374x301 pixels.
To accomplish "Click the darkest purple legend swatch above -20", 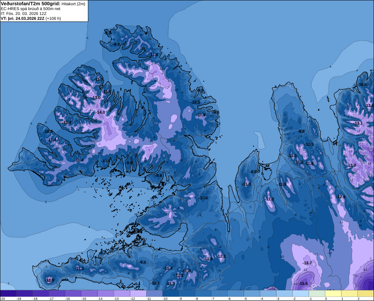I will tap(8, 293).
